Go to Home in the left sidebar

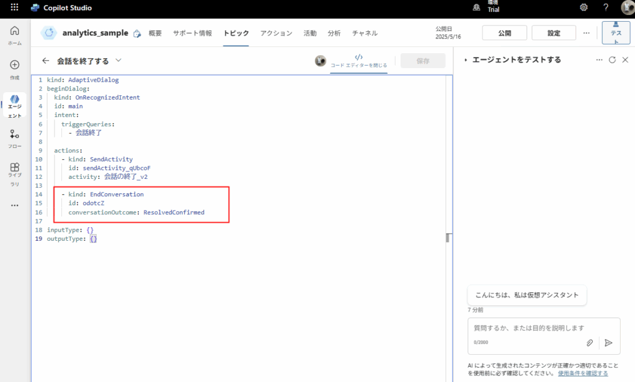pos(15,35)
